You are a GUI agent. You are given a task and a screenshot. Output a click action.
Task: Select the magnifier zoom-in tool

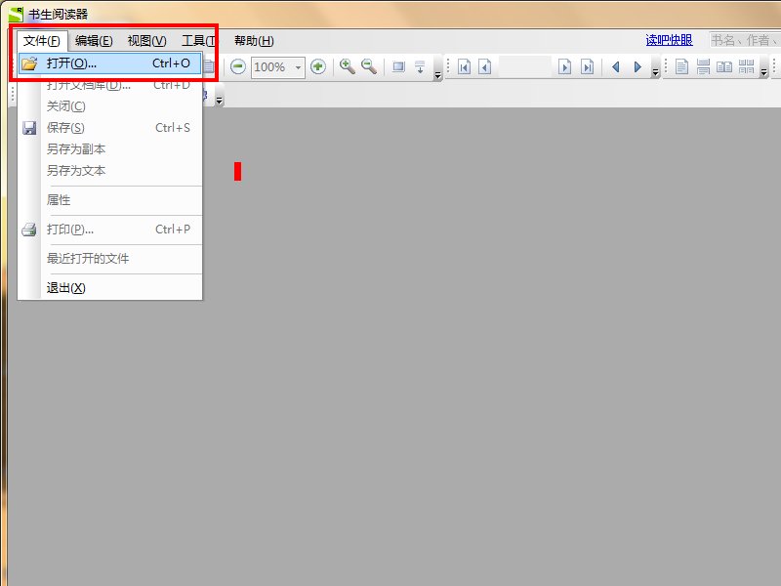(347, 66)
